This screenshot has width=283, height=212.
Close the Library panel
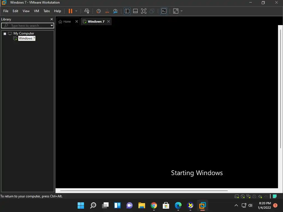click(x=52, y=19)
